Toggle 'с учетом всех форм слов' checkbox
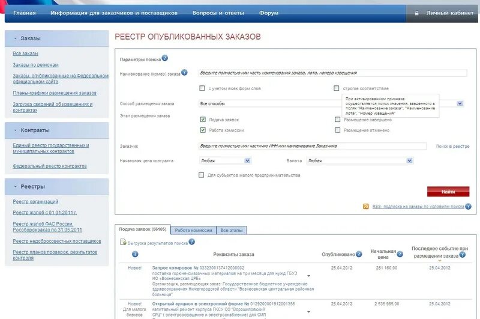This screenshot has width=480, height=319. [202, 88]
